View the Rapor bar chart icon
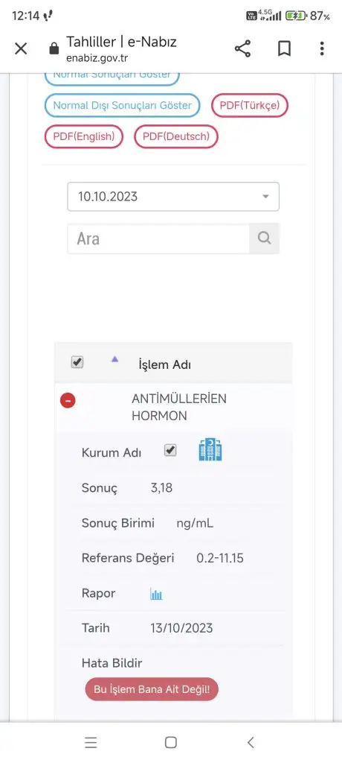This screenshot has width=342, height=763. pyautogui.click(x=156, y=594)
